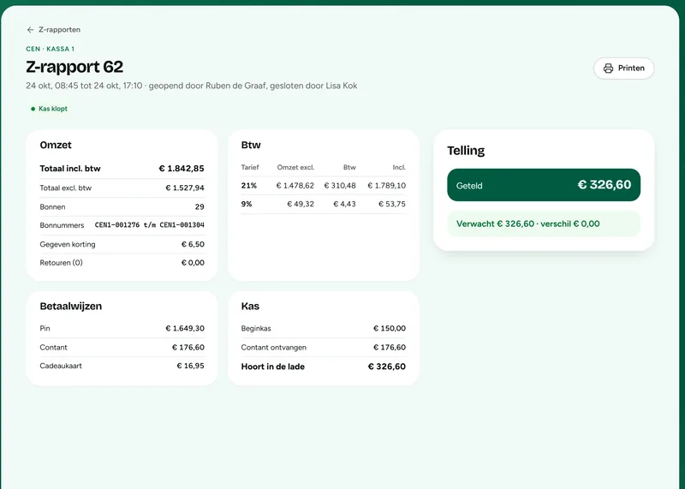Select receipt range CEN1-001276 t/m CEN1-001304
This screenshot has width=685, height=489.
point(149,225)
